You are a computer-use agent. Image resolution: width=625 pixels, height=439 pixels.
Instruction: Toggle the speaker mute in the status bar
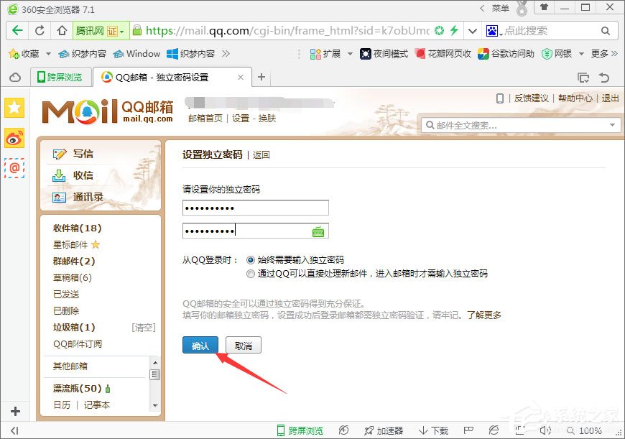tap(545, 430)
